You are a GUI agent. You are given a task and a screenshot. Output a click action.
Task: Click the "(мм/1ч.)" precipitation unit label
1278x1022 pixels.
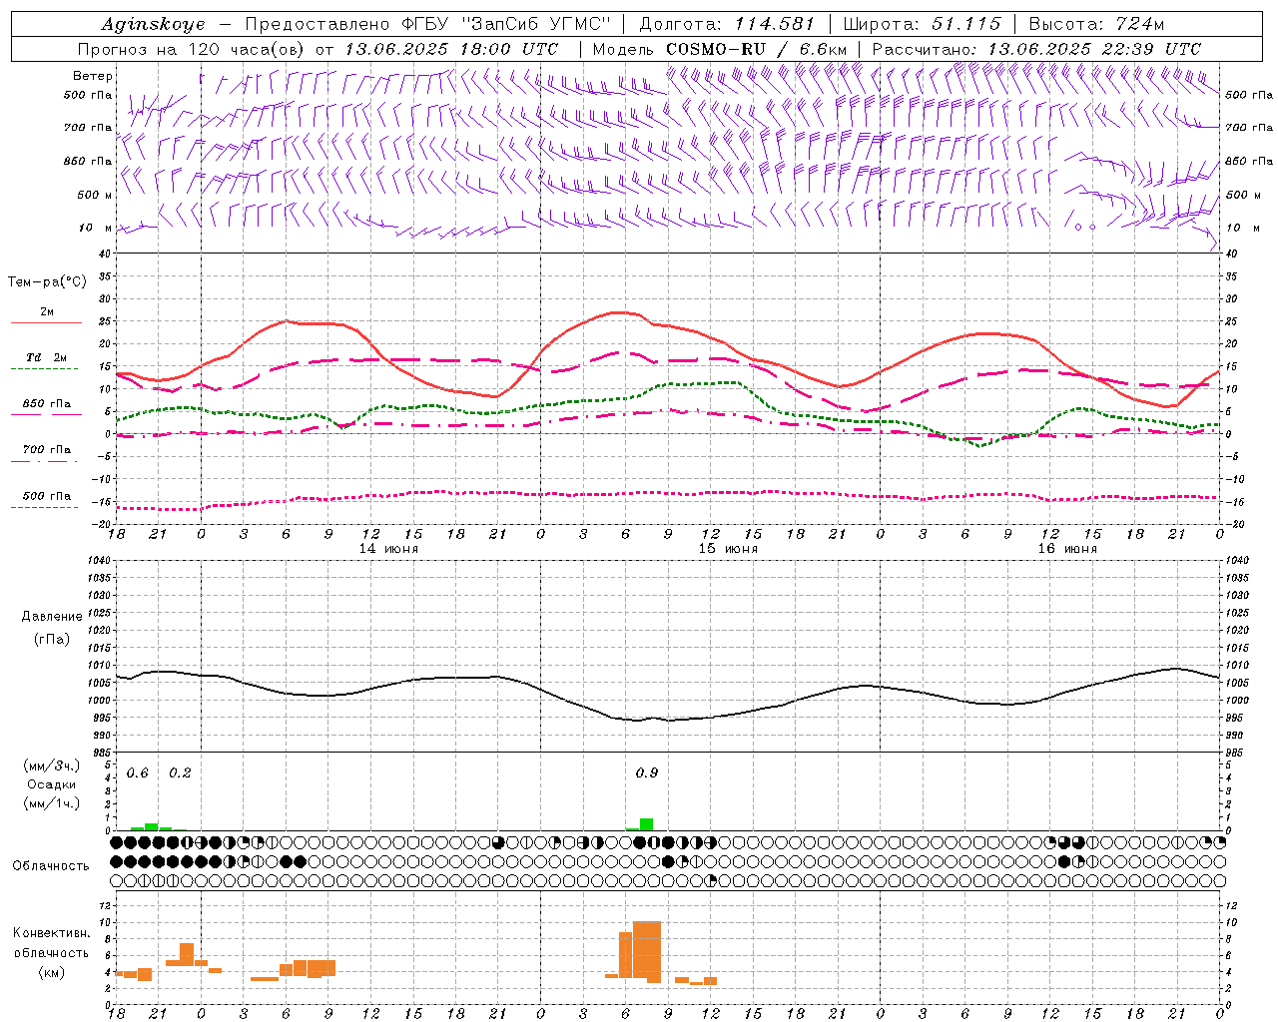pyautogui.click(x=52, y=803)
